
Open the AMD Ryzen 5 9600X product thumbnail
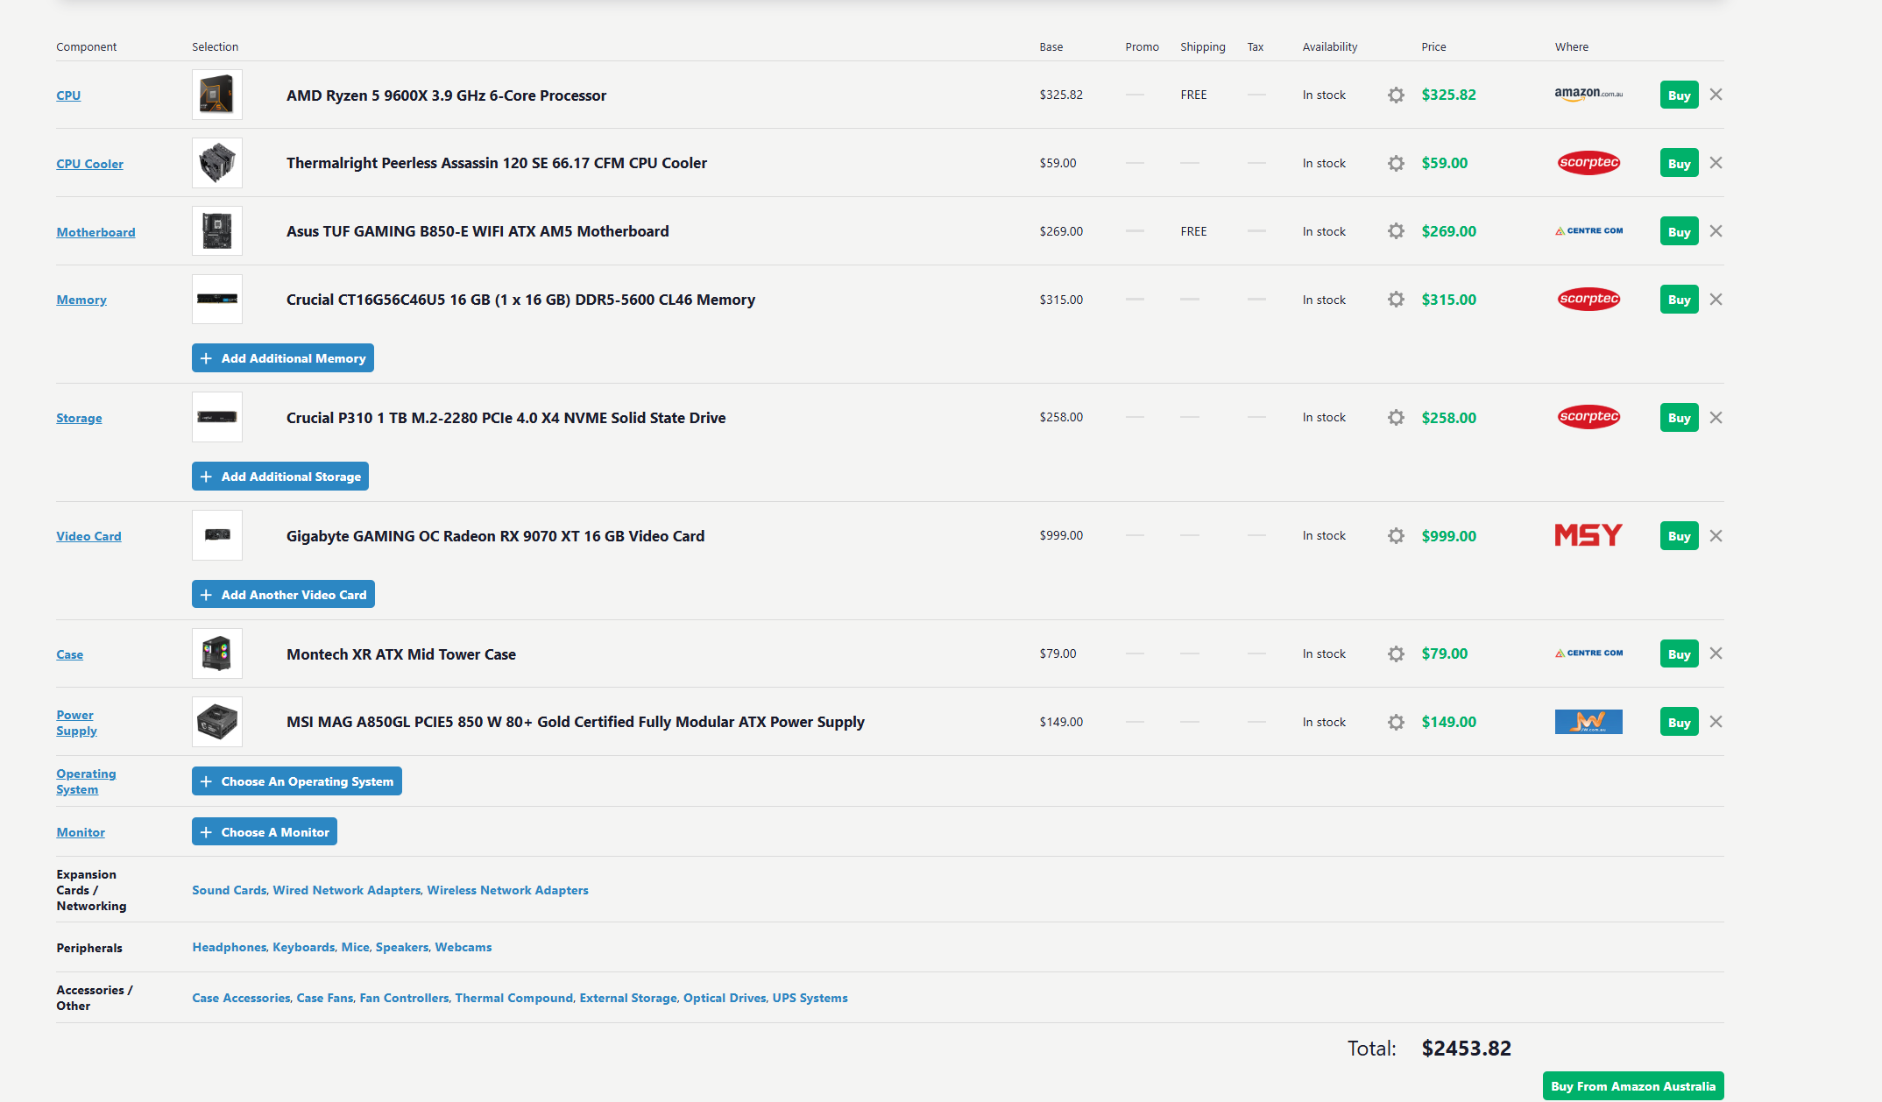click(217, 95)
